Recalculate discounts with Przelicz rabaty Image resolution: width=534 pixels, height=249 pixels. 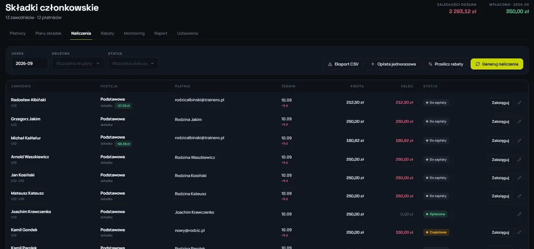(446, 64)
